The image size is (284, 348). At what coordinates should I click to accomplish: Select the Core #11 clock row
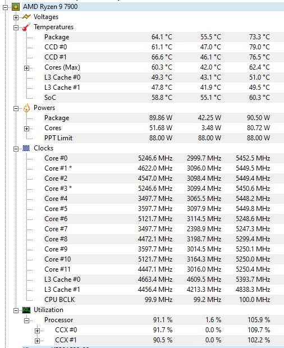coord(163,269)
